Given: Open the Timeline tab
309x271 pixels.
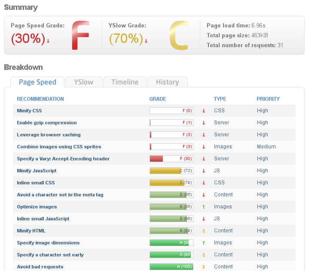Looking at the screenshot, I should click(125, 82).
